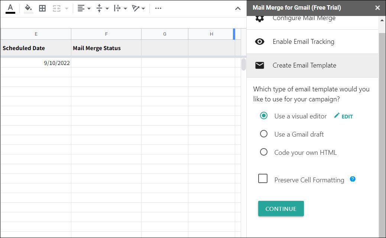Image resolution: width=386 pixels, height=238 pixels.
Task: Click the merge cells icon
Action: (x=56, y=8)
